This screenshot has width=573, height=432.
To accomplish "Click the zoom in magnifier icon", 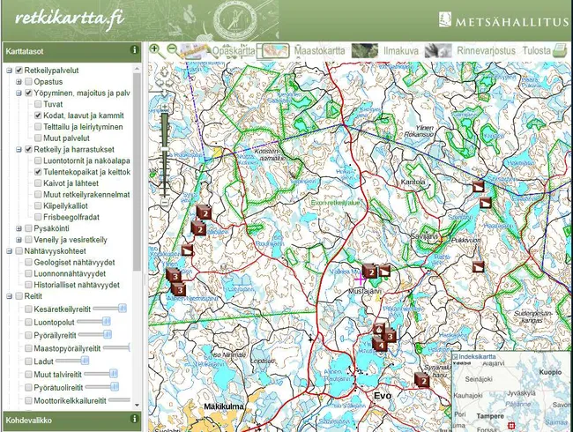I will [155, 50].
